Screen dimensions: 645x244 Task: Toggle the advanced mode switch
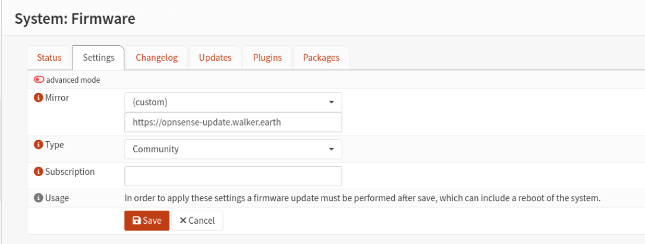point(39,80)
